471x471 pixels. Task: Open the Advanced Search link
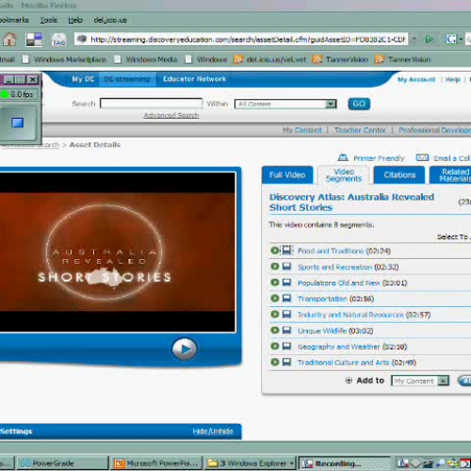point(171,115)
